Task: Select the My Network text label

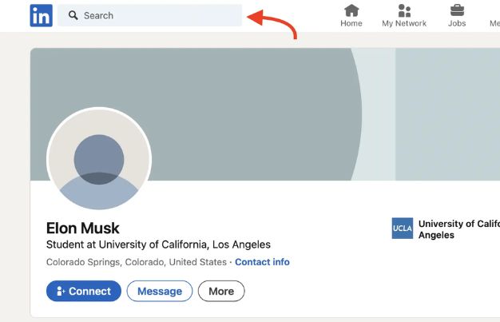Action: [404, 24]
